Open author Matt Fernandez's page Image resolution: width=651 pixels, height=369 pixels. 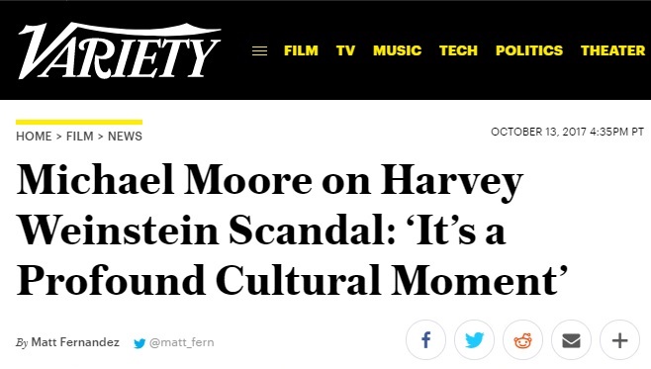[75, 342]
